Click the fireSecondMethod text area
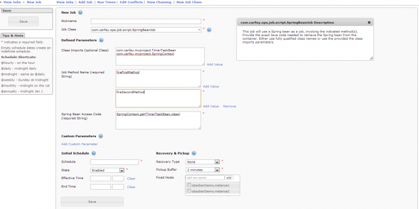 158,98
